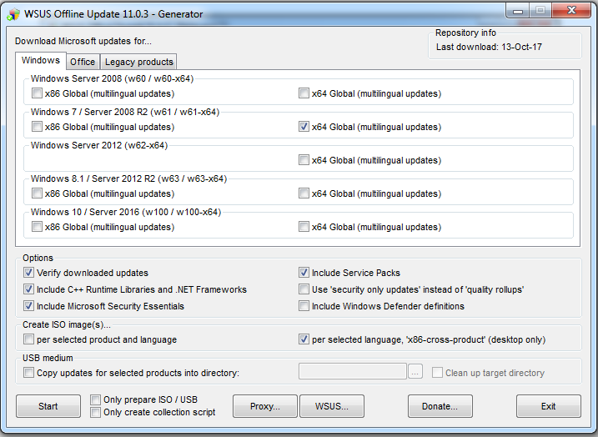Tick x64 Global for Windows 10

click(x=304, y=227)
